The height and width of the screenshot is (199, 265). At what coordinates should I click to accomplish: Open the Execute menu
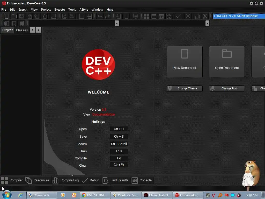[60, 10]
